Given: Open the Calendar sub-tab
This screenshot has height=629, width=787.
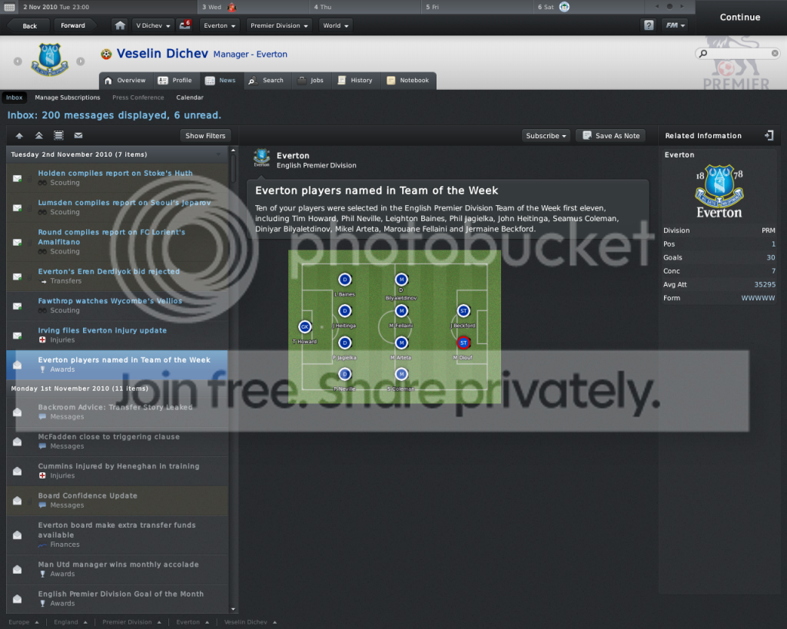Looking at the screenshot, I should [x=190, y=98].
